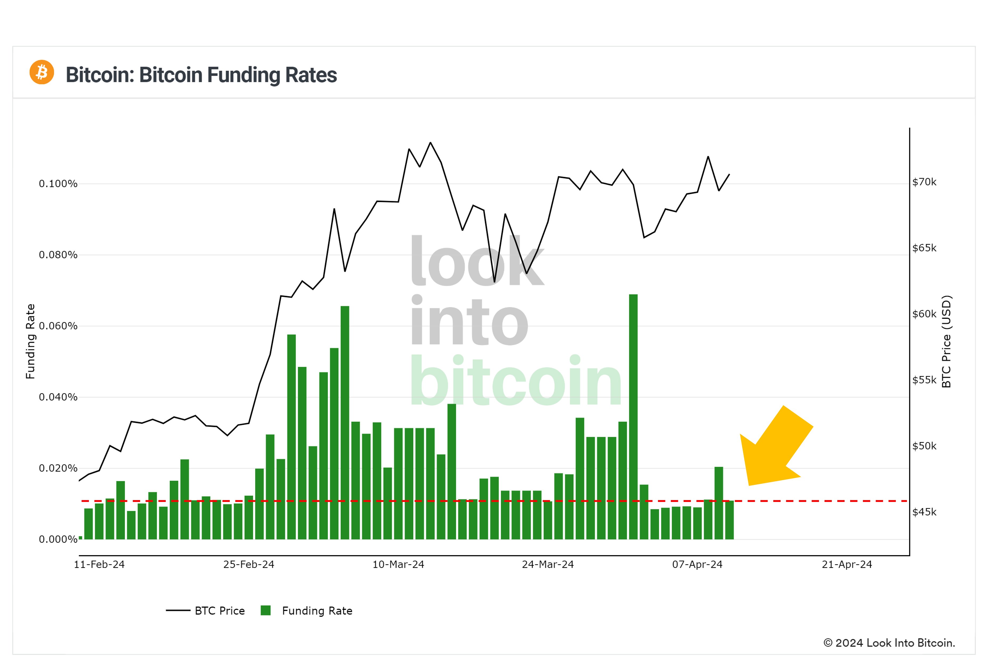Click the vertical Funding Rate axis title
988x658 pixels.
point(30,341)
